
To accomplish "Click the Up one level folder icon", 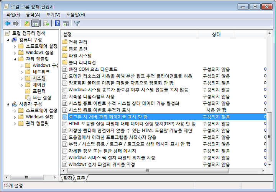I will [x=27, y=23].
